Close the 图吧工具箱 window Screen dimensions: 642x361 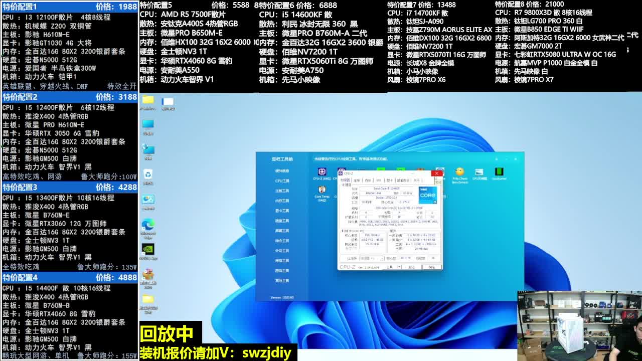[516, 159]
